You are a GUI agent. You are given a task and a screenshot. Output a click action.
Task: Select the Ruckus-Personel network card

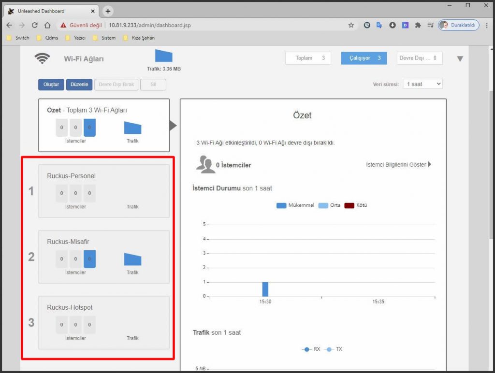104,191
